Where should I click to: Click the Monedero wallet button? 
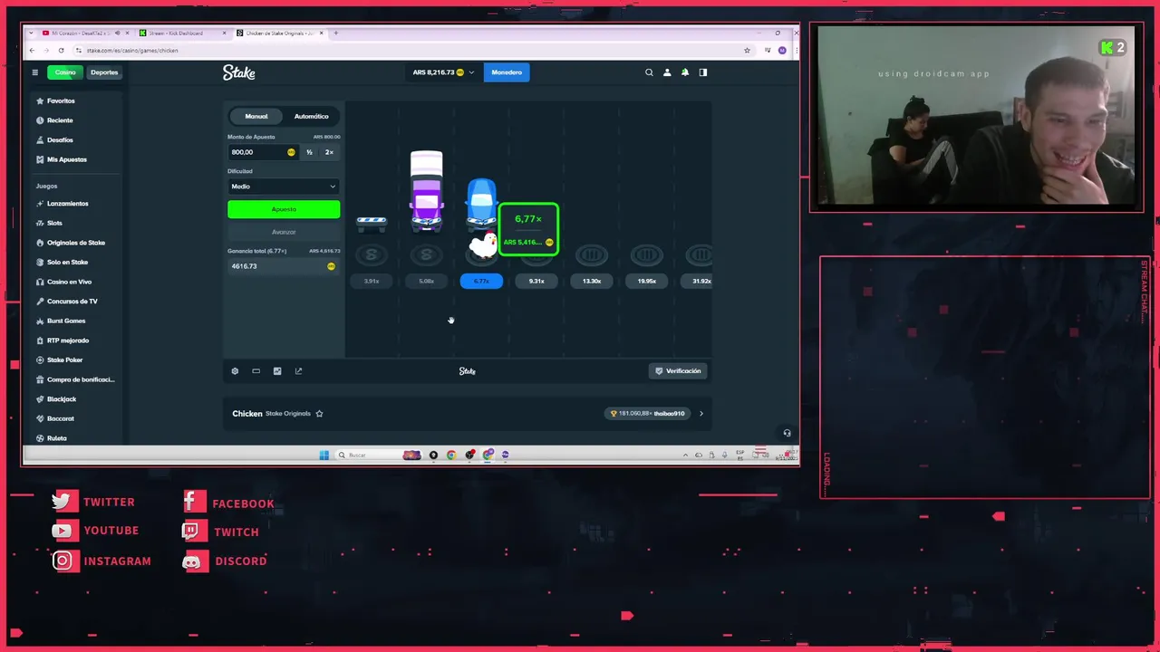(x=507, y=72)
